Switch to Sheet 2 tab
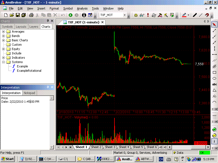Viewport: 218px width, 163px height. pos(96,147)
